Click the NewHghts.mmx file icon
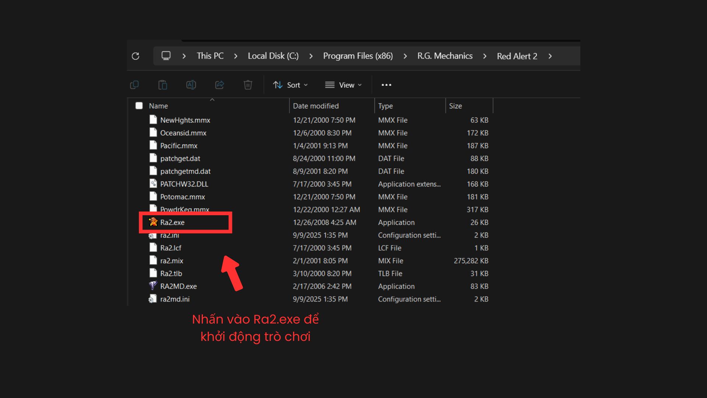The width and height of the screenshot is (707, 398). pos(153,119)
